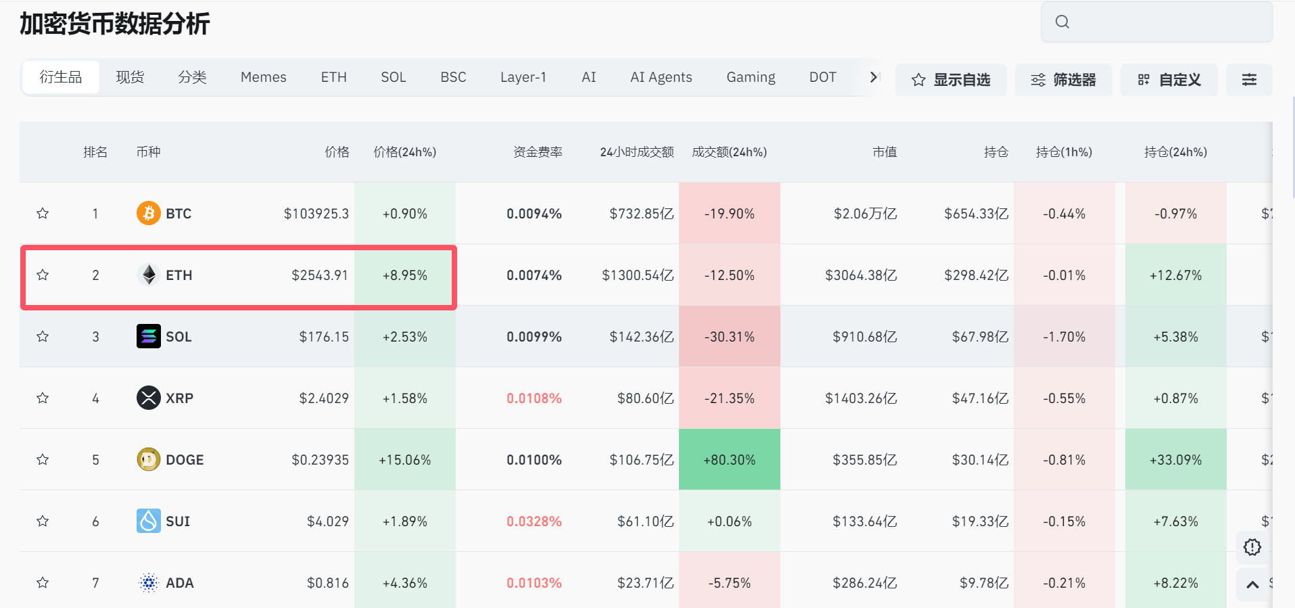This screenshot has height=608, width=1295.
Task: Click the XRP logo icon
Action: click(148, 398)
